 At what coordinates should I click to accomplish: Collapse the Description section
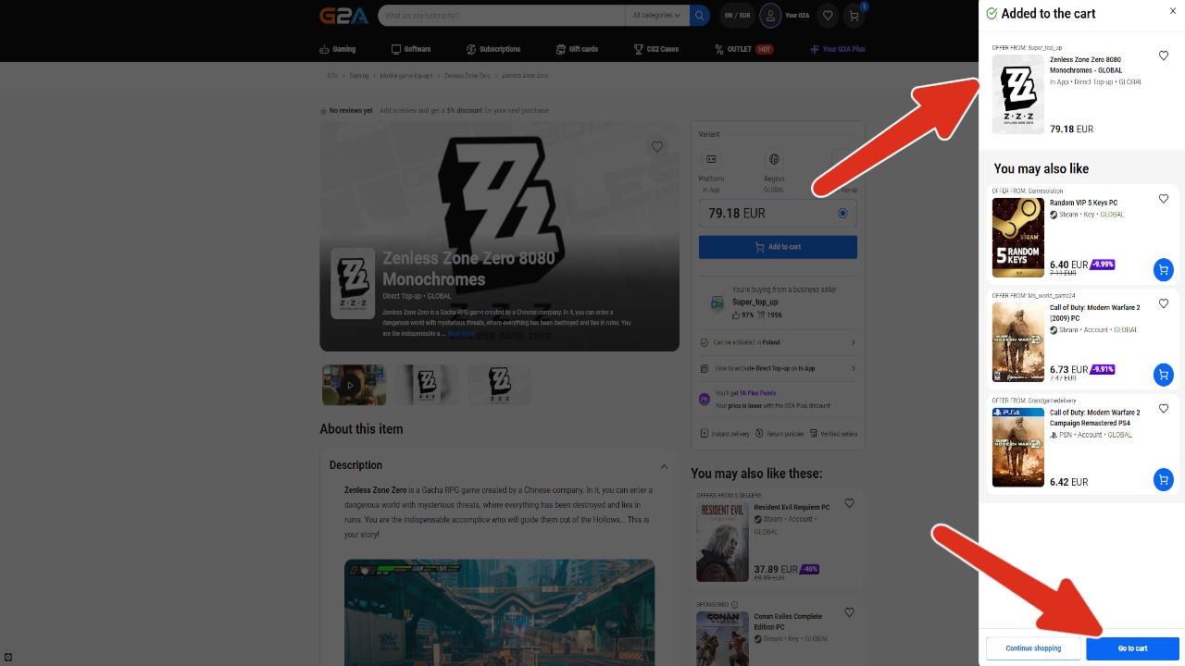(x=664, y=466)
